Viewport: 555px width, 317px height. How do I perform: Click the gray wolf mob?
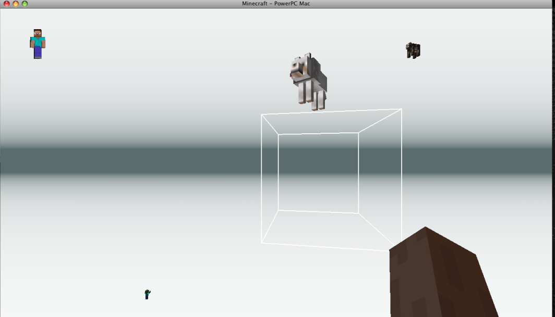(308, 82)
